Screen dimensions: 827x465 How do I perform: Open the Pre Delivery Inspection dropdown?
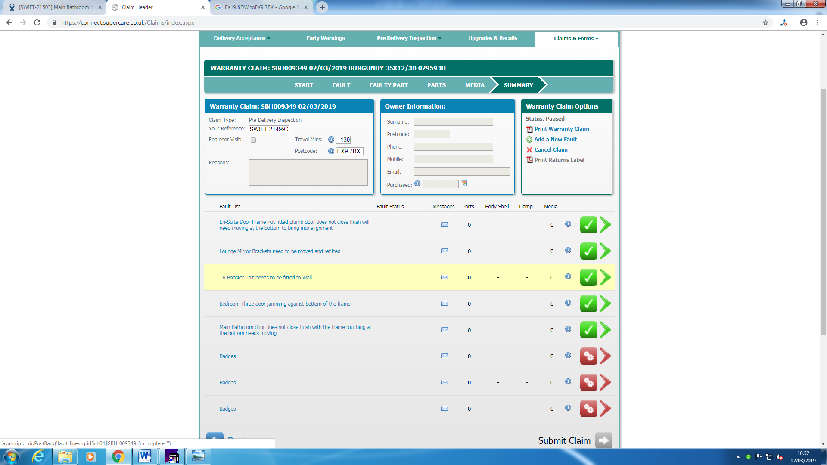[409, 38]
